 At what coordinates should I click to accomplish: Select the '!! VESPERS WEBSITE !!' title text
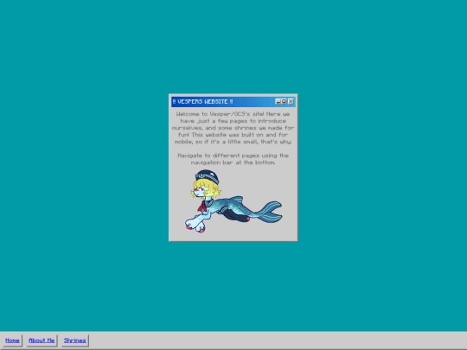(x=203, y=101)
